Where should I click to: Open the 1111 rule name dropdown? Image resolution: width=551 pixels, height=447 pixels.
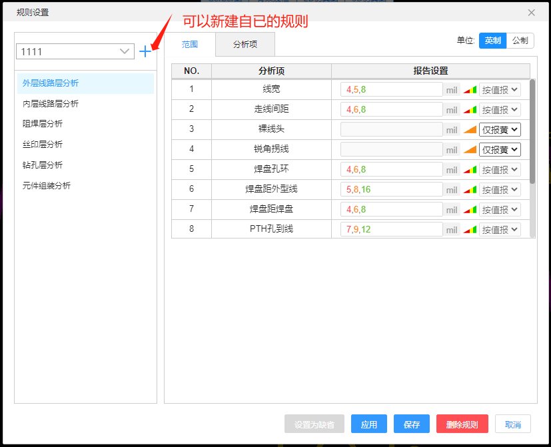click(x=75, y=51)
